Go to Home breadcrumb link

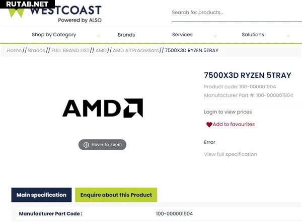pos(14,50)
